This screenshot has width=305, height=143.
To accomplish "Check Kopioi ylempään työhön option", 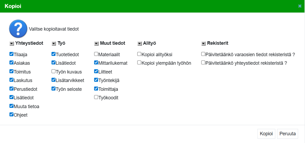I will click(139, 63).
